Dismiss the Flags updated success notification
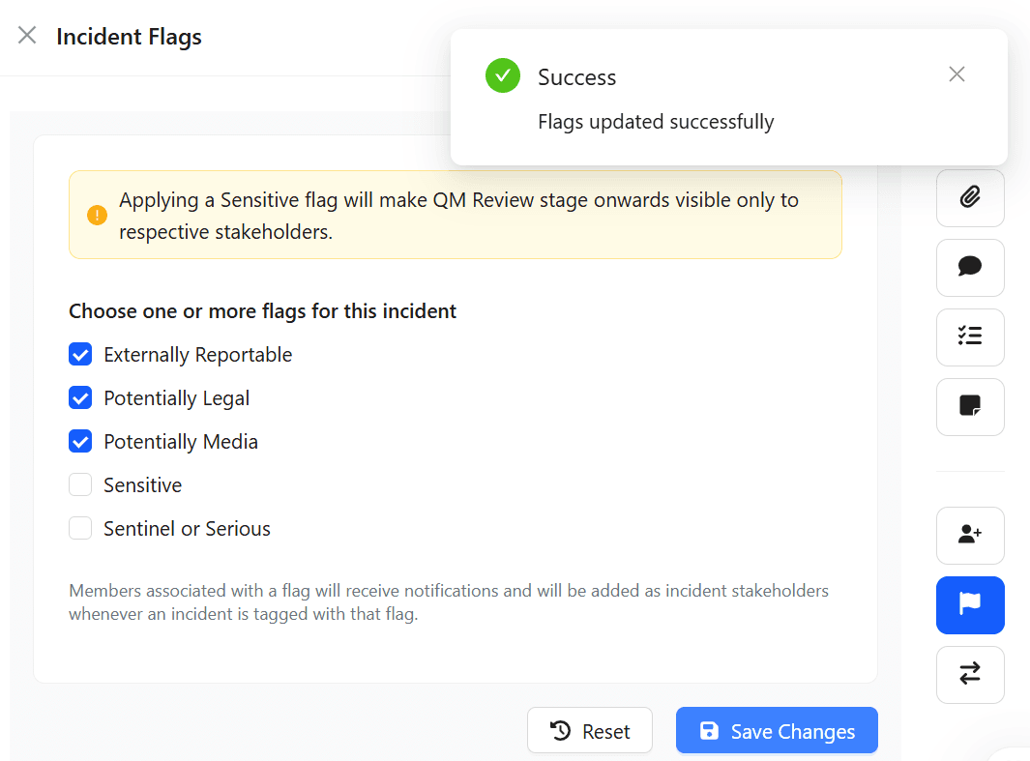Screen dimensions: 1030x761 click(x=956, y=73)
